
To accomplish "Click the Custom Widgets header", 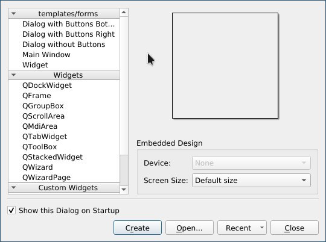I will click(64, 187).
